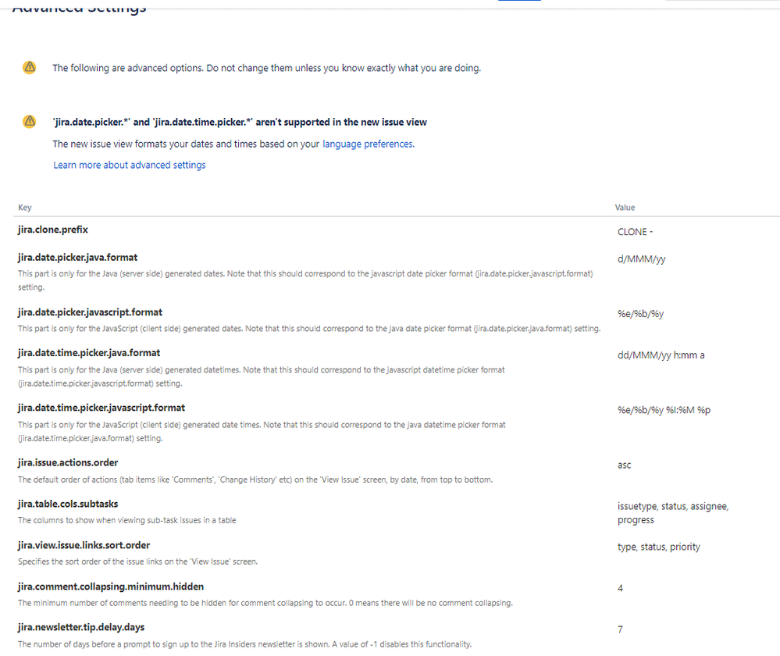Click warning icon beside jira.date.picker notice
This screenshot has width=780, height=656.
pyautogui.click(x=30, y=122)
